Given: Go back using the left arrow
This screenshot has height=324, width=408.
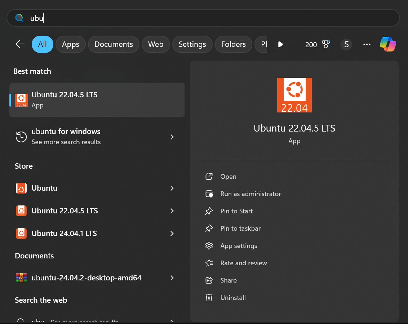Looking at the screenshot, I should click(20, 44).
